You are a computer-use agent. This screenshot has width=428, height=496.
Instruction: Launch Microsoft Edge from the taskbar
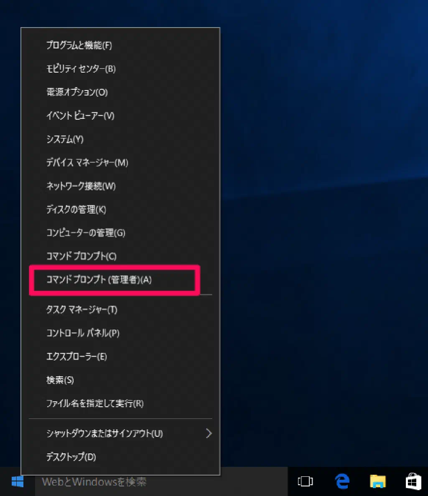[342, 482]
